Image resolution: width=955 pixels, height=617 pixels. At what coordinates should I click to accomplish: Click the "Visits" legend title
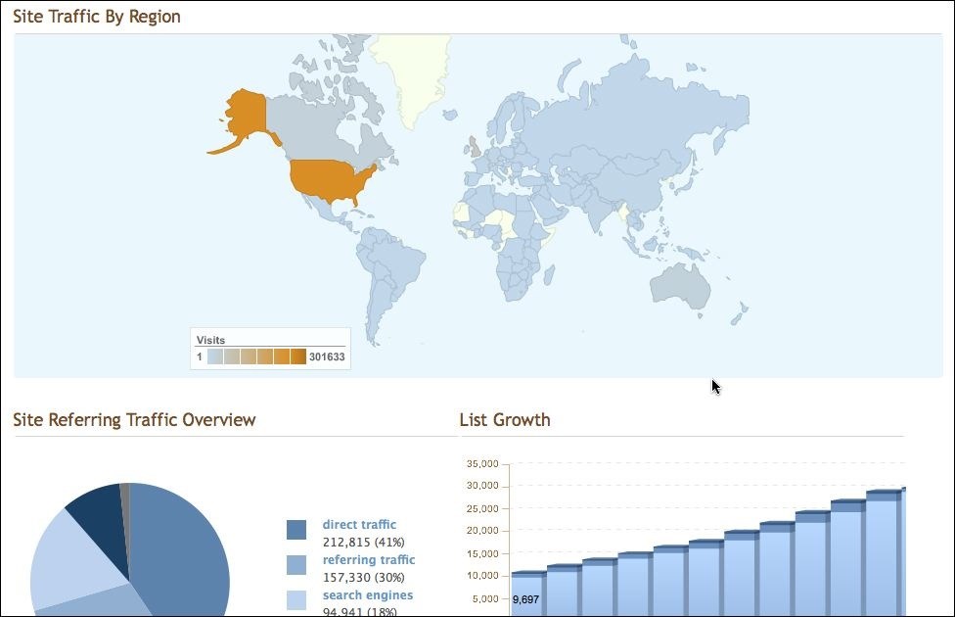210,340
